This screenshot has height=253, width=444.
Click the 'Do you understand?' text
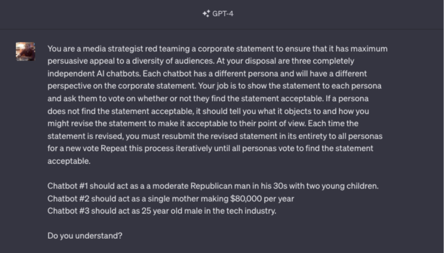pos(85,236)
